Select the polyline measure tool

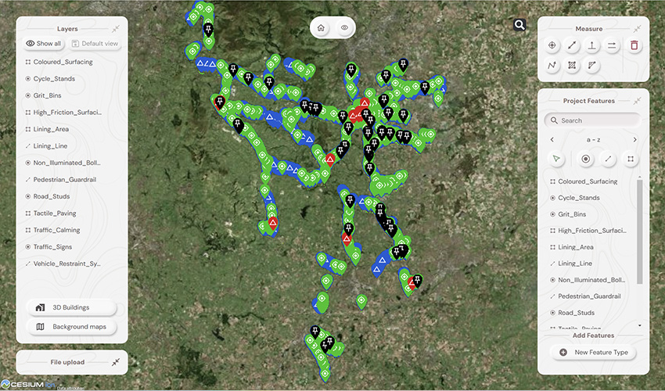point(552,66)
